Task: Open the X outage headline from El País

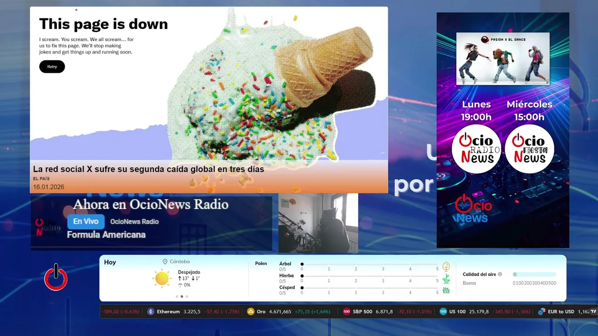Action: tap(149, 169)
